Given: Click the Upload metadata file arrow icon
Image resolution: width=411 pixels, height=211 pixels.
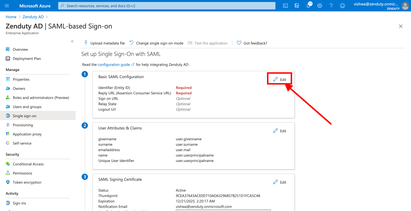Looking at the screenshot, I should click(x=86, y=43).
